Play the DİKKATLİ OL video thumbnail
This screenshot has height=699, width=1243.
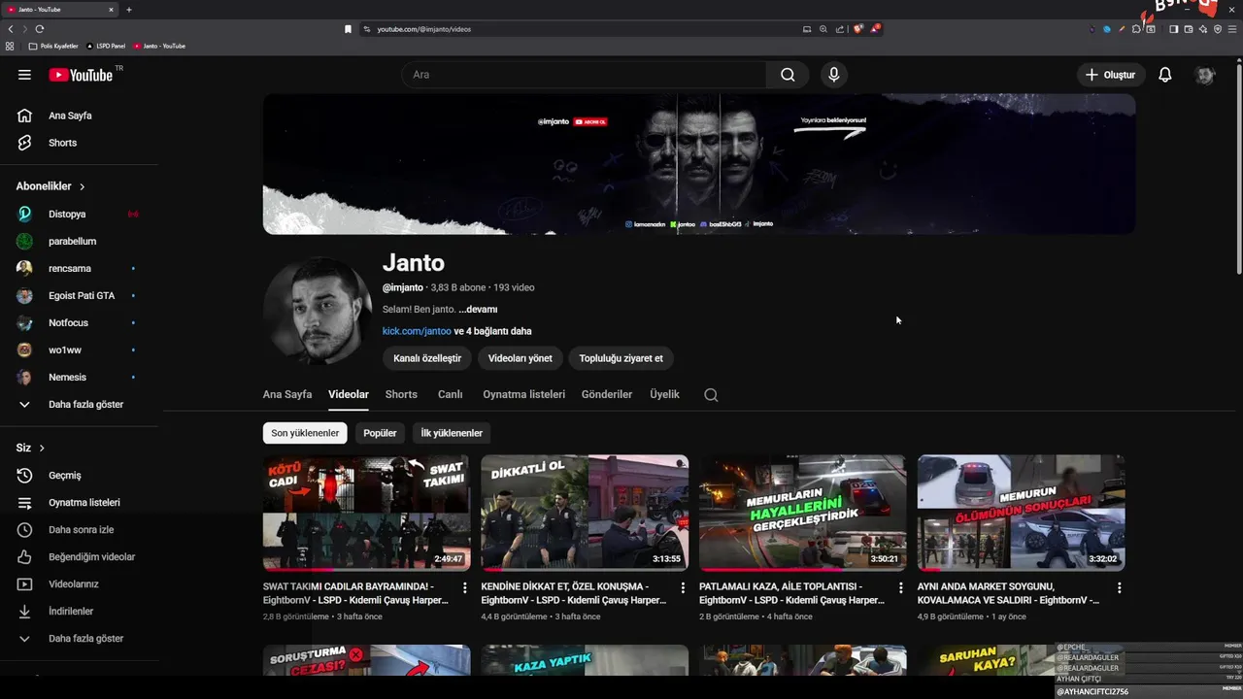(x=585, y=513)
